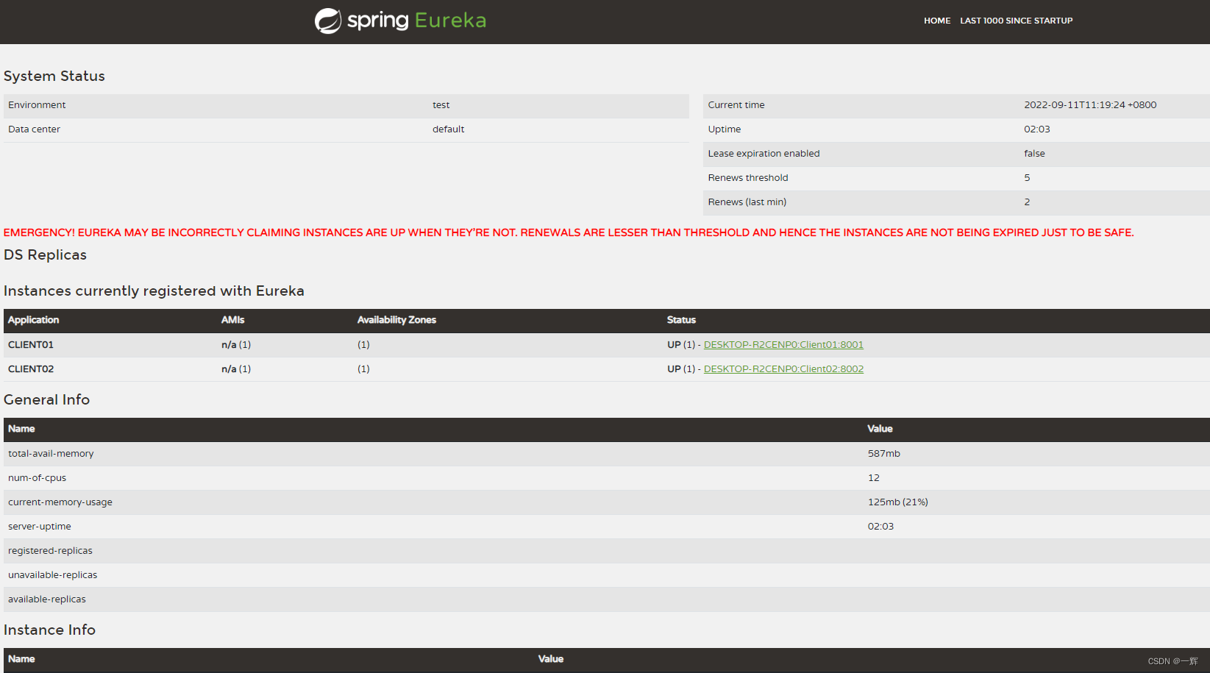Click the red EMERGENCY warning message

(x=569, y=232)
